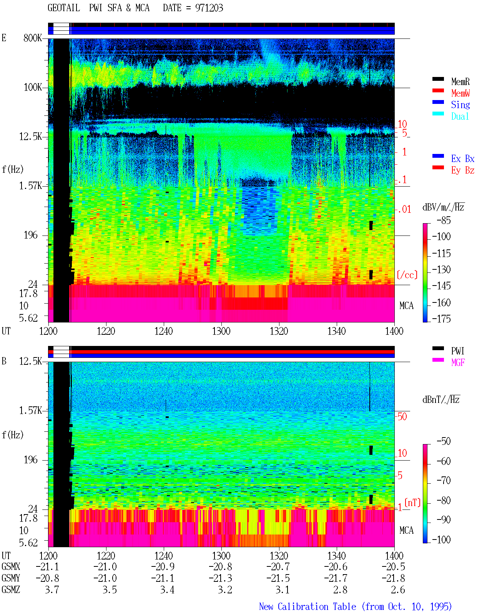
Task: Click the 1340 UT tick under the B spectrogram
Action: [337, 556]
